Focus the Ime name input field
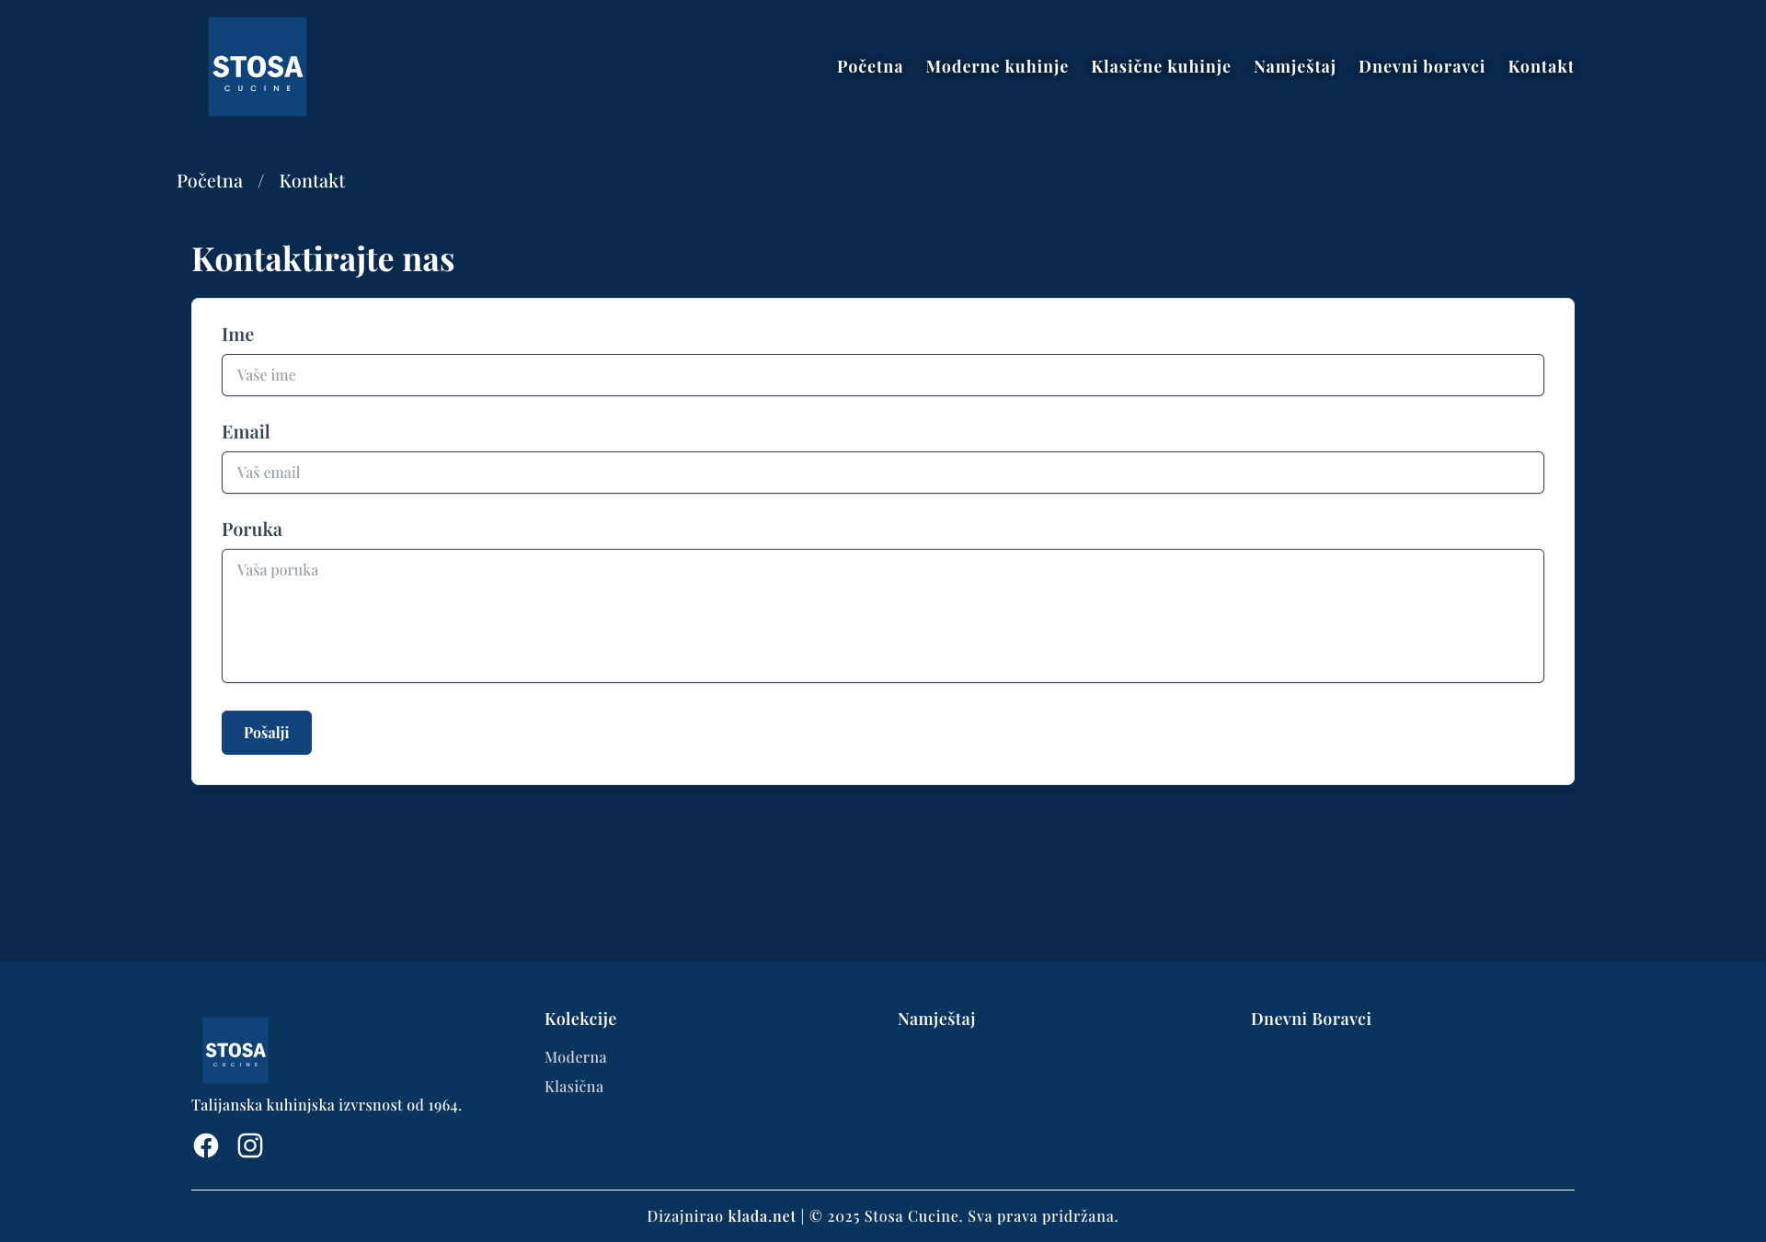Viewport: 1766px width, 1242px height. [882, 375]
